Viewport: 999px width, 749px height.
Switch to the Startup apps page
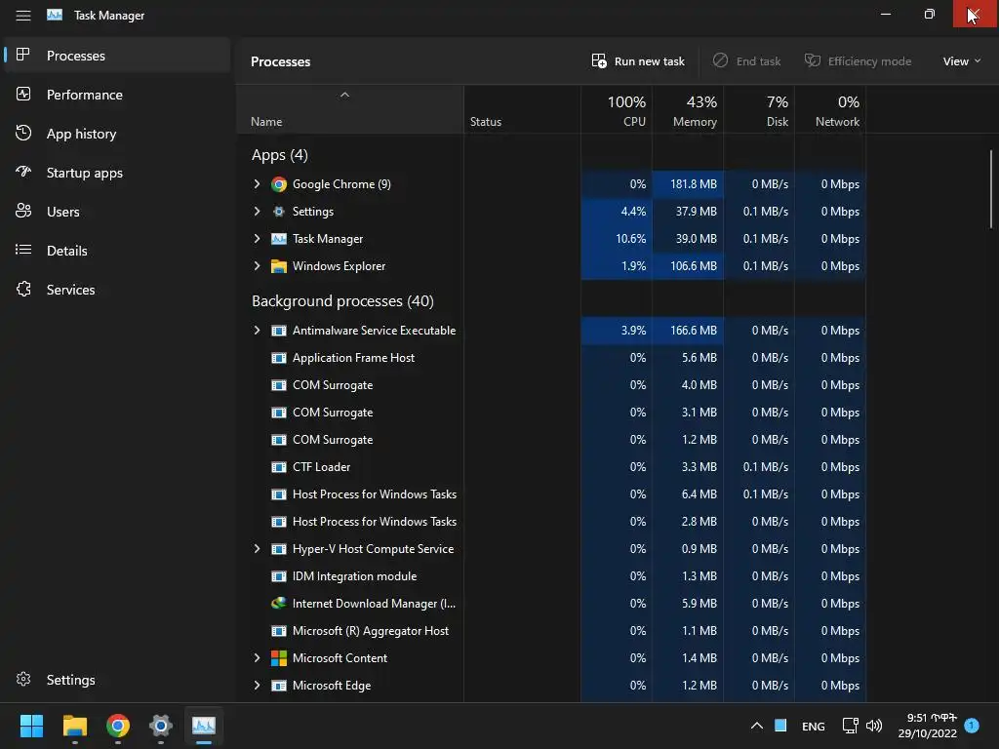point(117,172)
